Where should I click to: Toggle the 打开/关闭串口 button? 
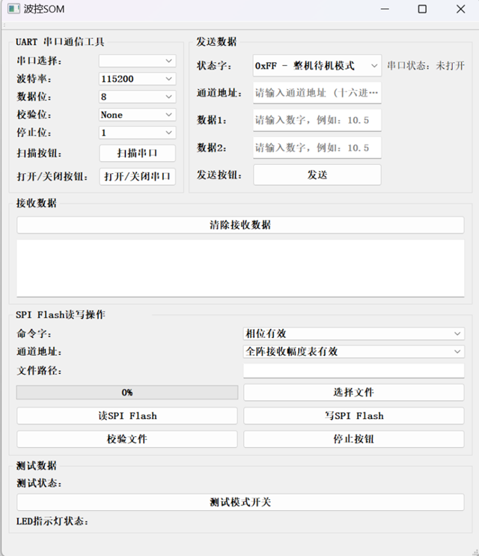click(x=137, y=177)
